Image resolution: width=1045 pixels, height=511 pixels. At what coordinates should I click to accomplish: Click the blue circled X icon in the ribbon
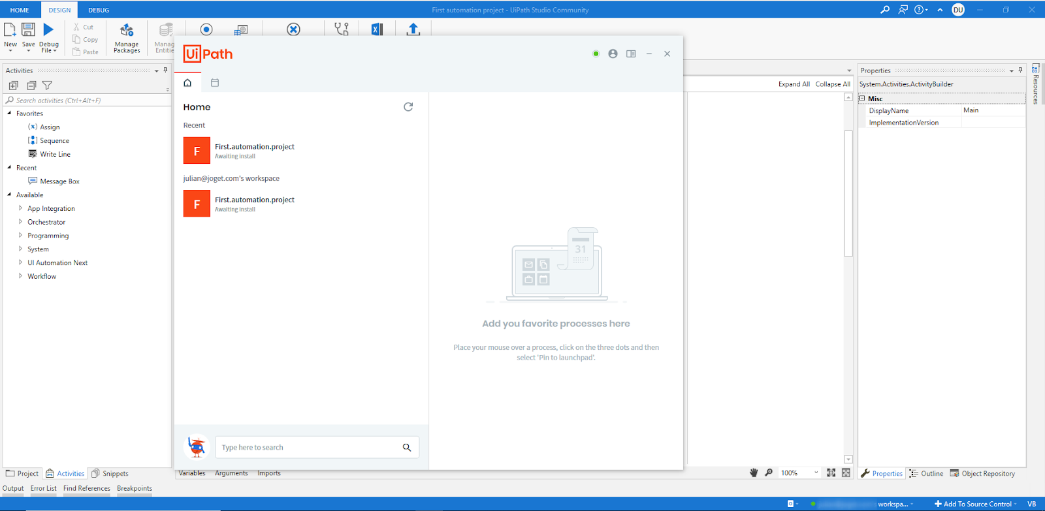pos(293,29)
